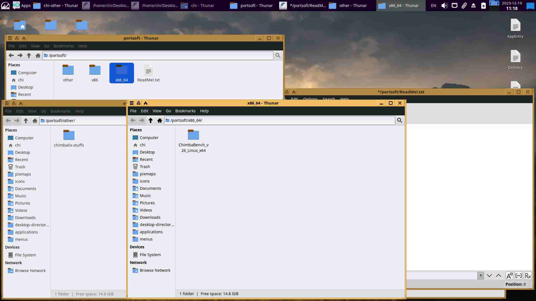The width and height of the screenshot is (536, 301).
Task: Go back in portsoft Thunar window
Action: coord(11,55)
